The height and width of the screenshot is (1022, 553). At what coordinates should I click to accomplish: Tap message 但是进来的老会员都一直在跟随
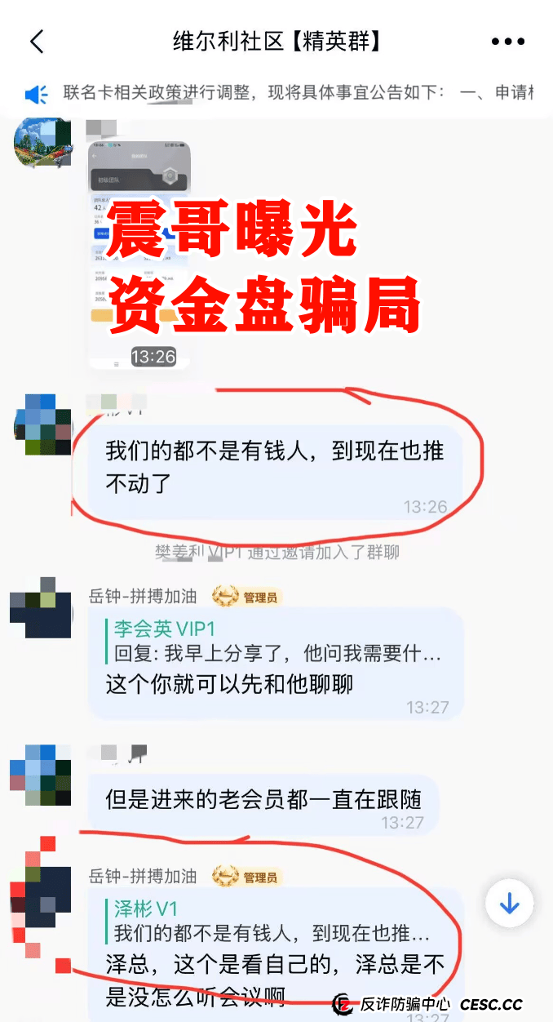tap(263, 800)
